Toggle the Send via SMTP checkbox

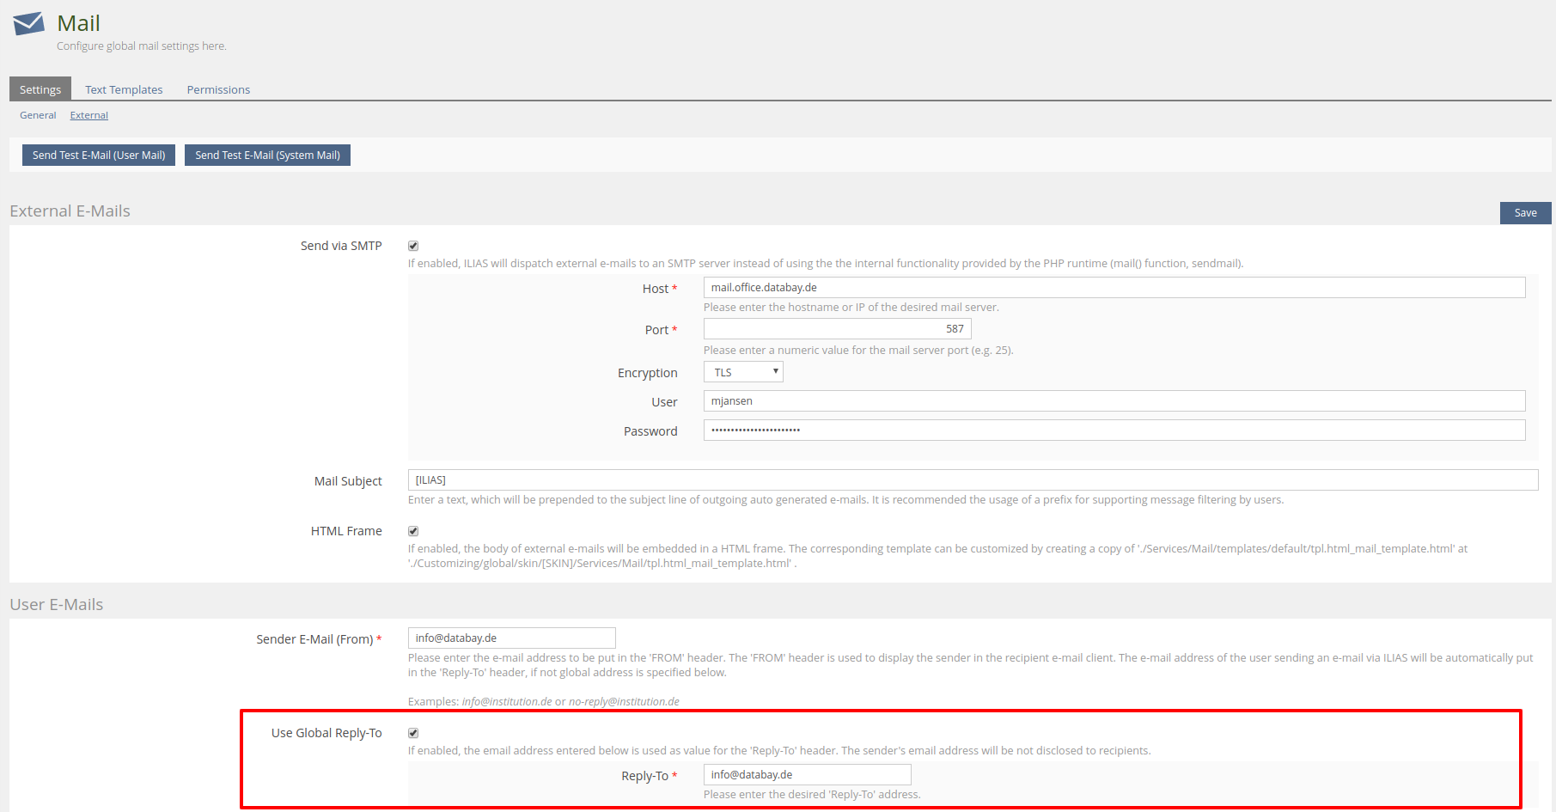coord(413,246)
